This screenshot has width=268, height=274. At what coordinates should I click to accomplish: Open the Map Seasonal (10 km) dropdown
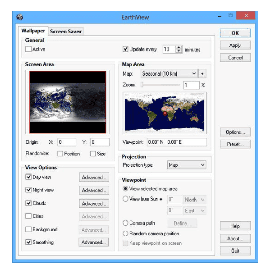click(x=169, y=74)
